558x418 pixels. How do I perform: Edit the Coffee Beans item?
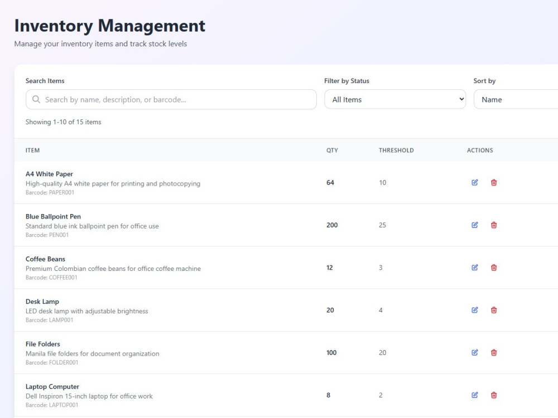pos(475,268)
